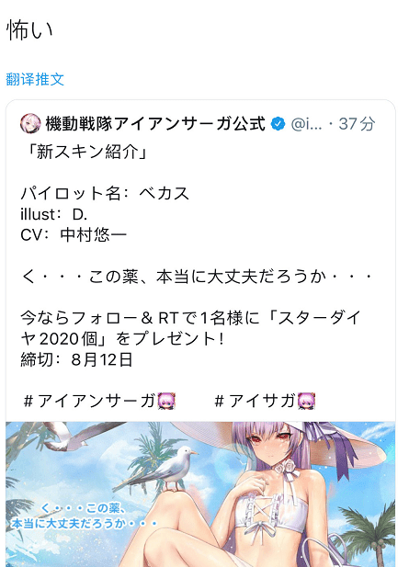Click the blue verified badge
Screen dimensions: 409x567
point(278,124)
